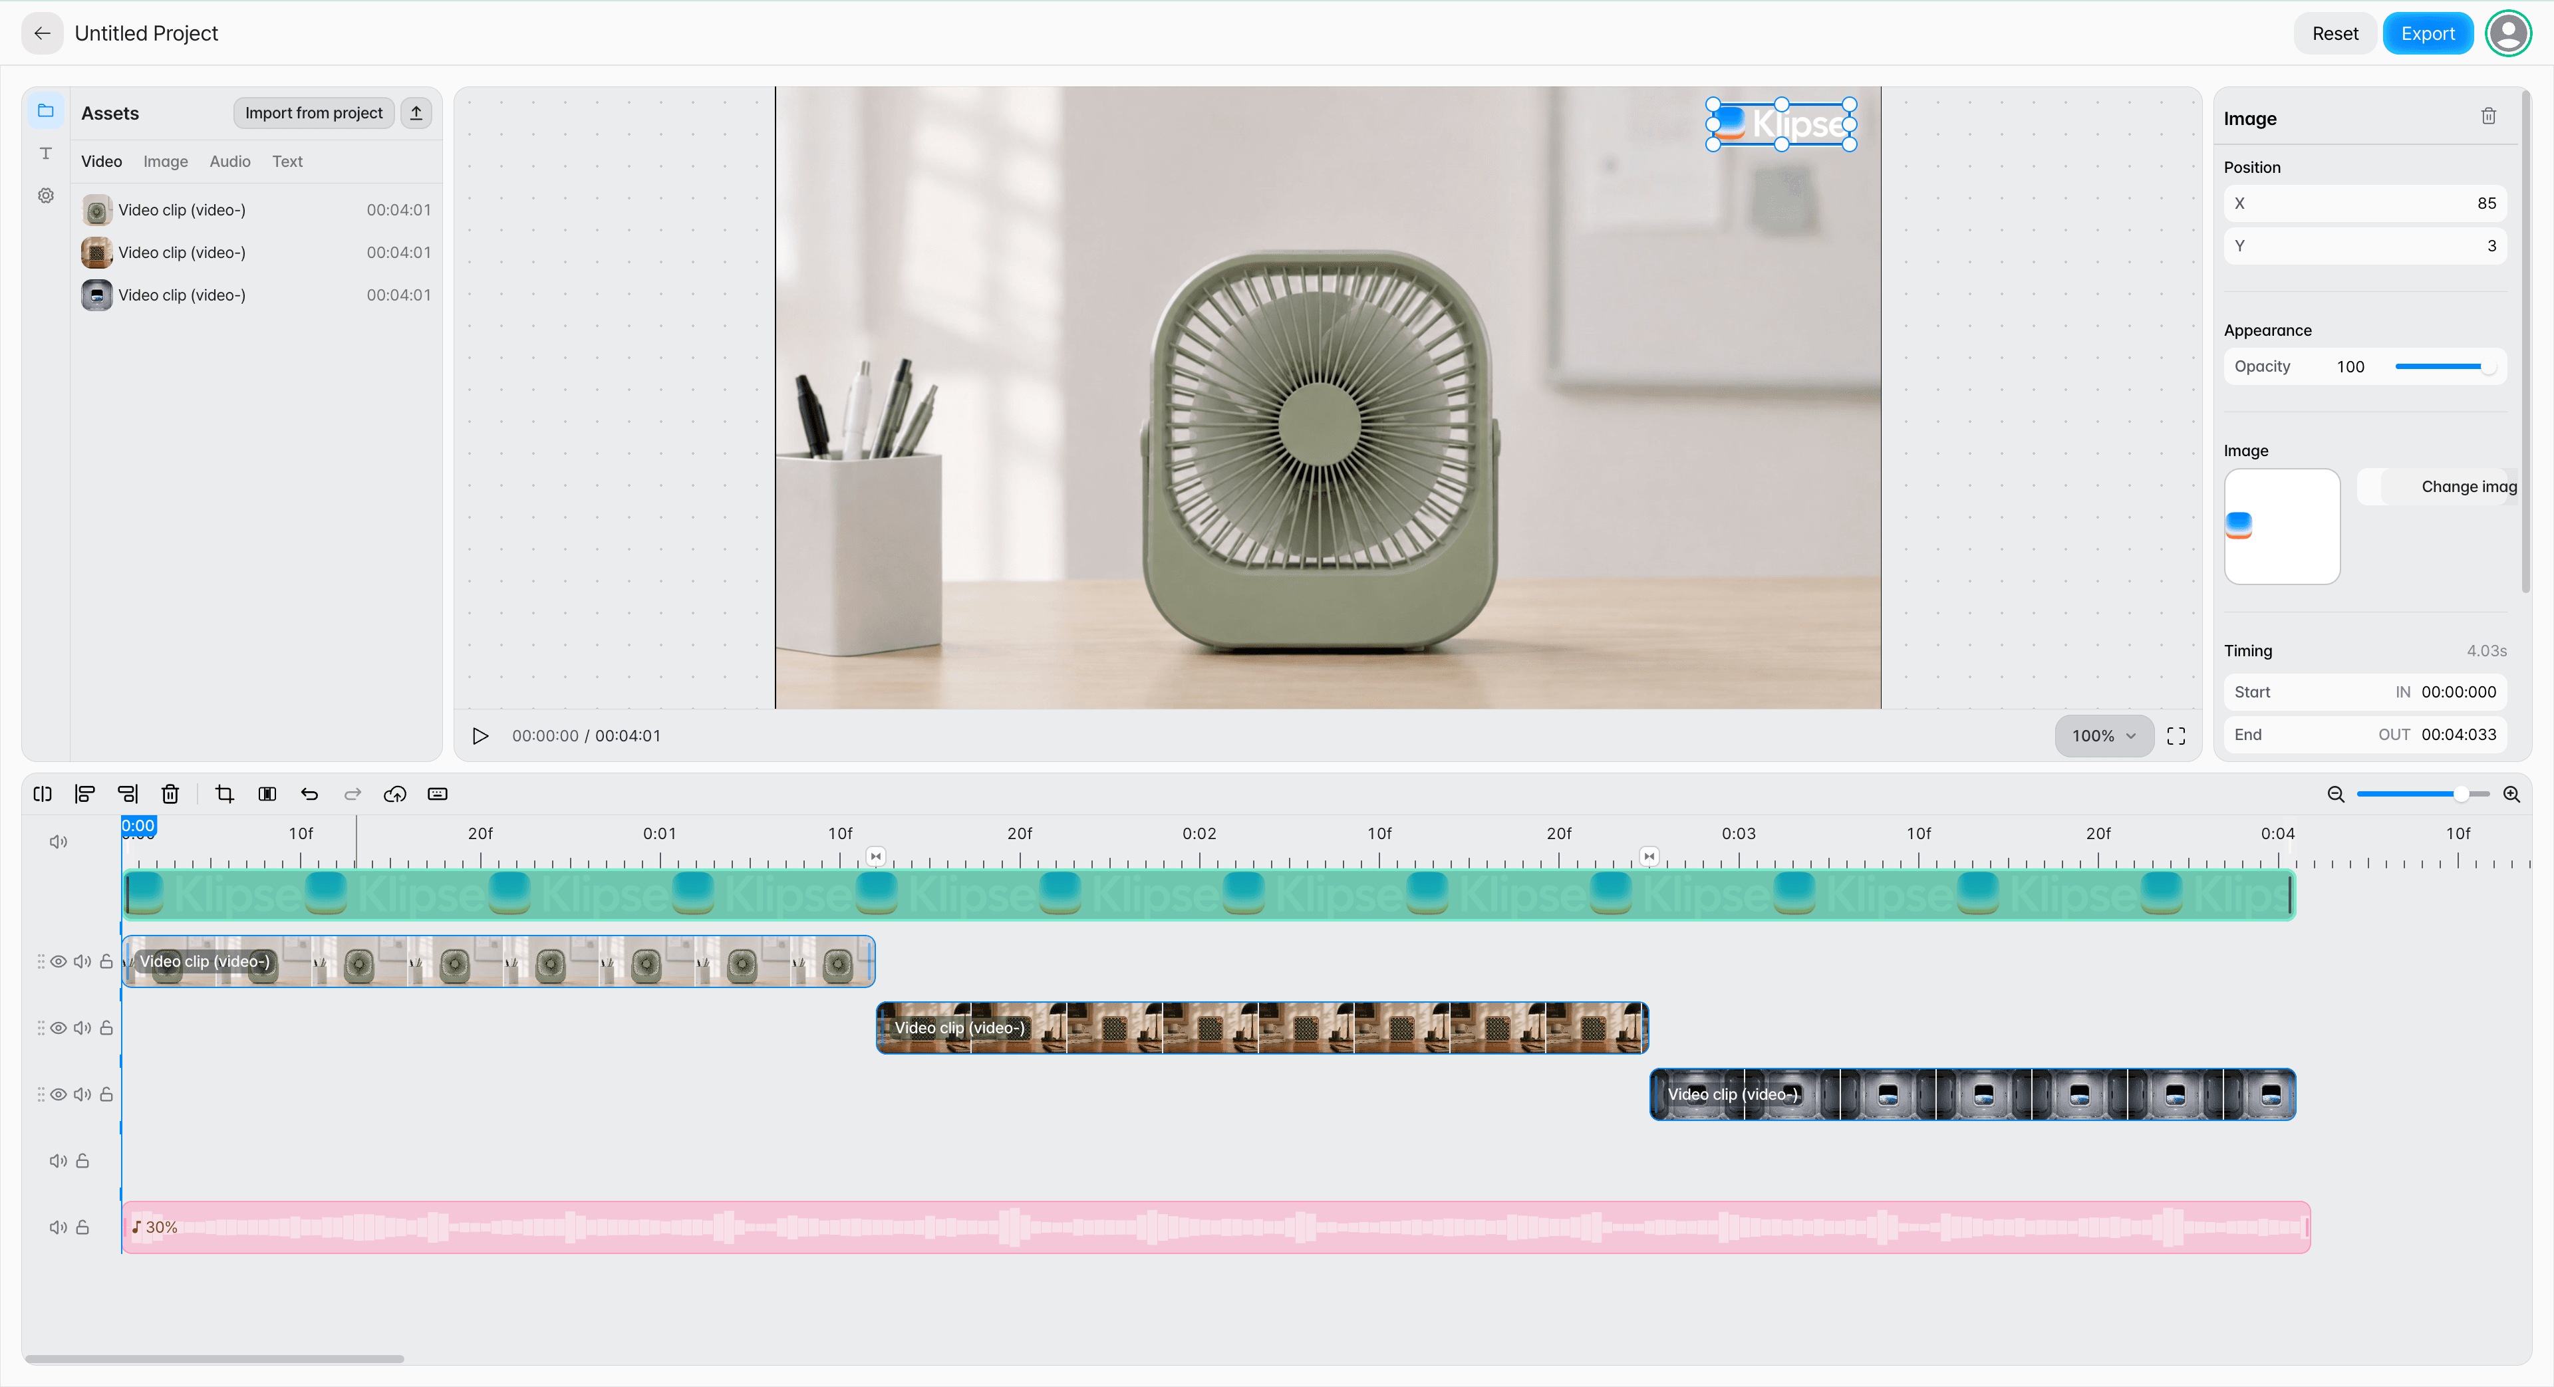
Task: Open the Text tool in left sidebar
Action: 46,153
